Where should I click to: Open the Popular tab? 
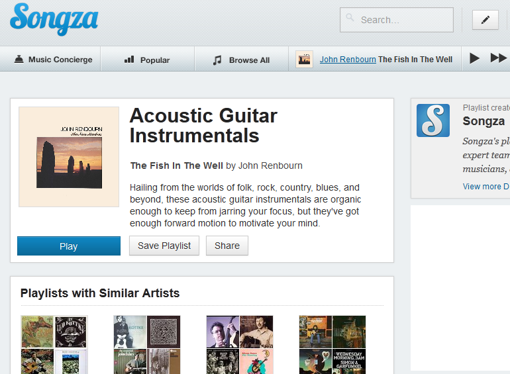pos(147,60)
